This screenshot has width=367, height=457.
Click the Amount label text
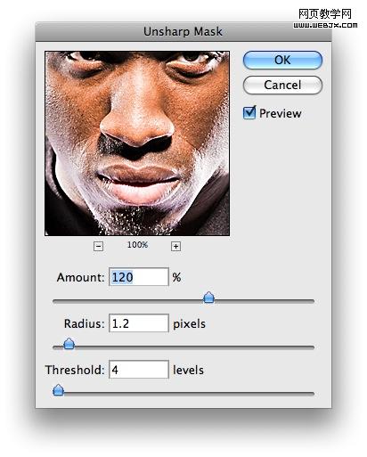pyautogui.click(x=80, y=277)
